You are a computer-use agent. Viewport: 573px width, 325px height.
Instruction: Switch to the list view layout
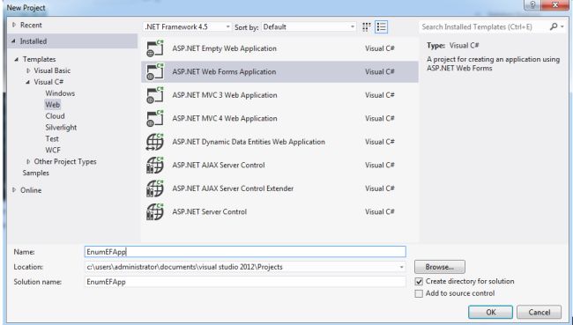click(381, 27)
